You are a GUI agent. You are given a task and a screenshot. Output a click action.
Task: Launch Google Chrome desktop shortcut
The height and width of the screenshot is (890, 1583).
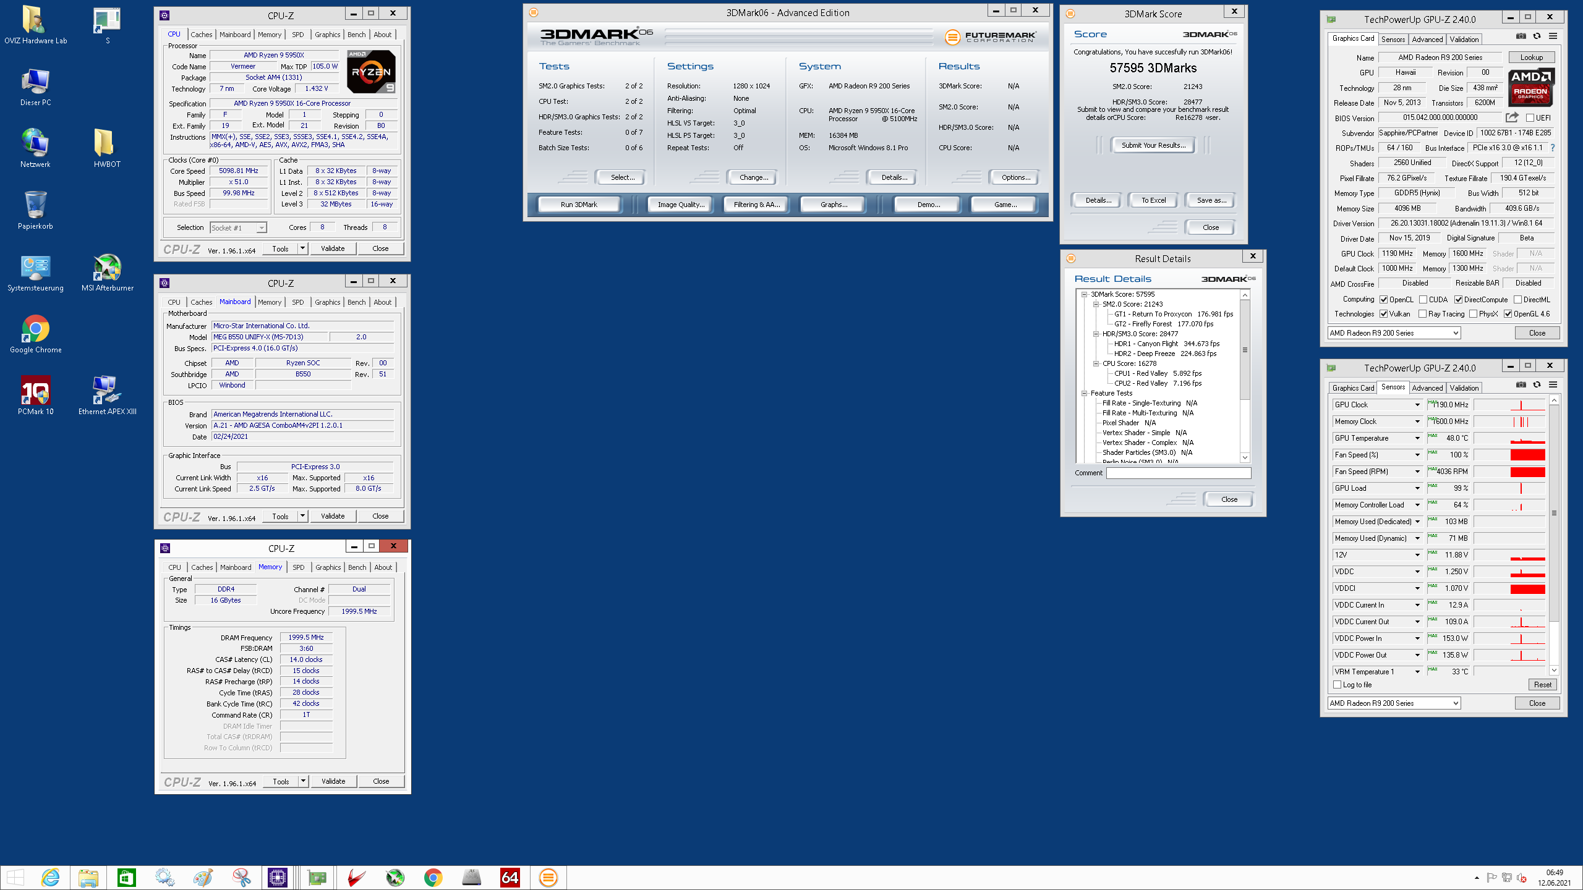pos(35,334)
